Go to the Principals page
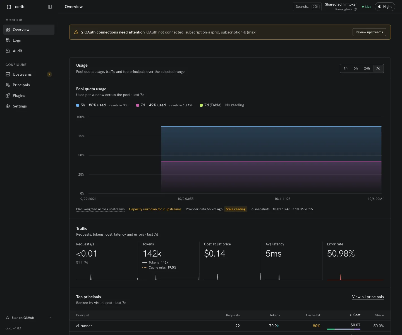Screen dimensions: 402x335 coord(29,85)
